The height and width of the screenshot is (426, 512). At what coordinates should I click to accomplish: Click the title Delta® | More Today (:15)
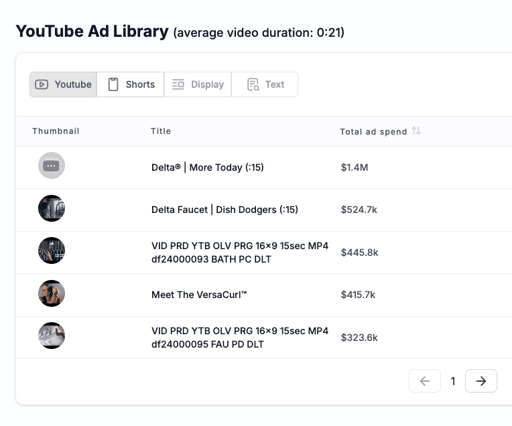click(x=208, y=167)
